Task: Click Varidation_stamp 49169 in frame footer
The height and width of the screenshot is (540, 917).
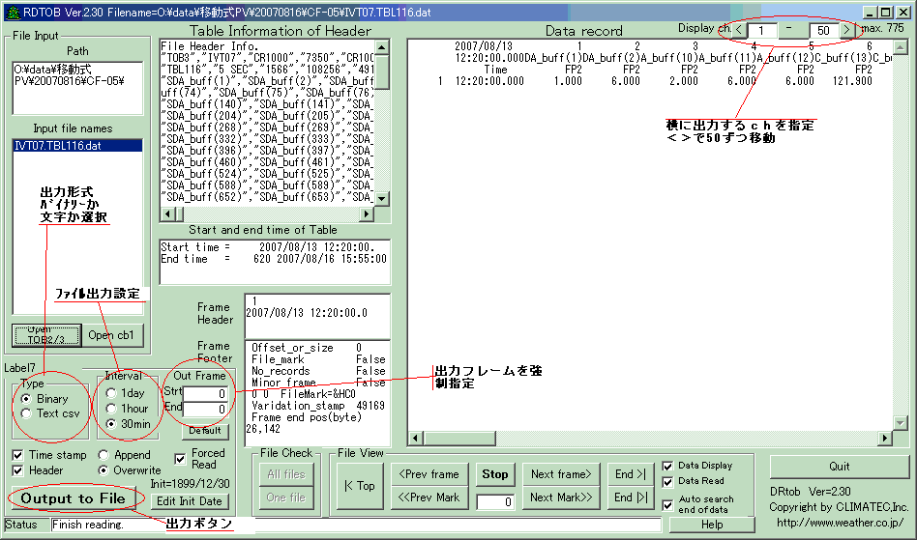Action: (318, 405)
